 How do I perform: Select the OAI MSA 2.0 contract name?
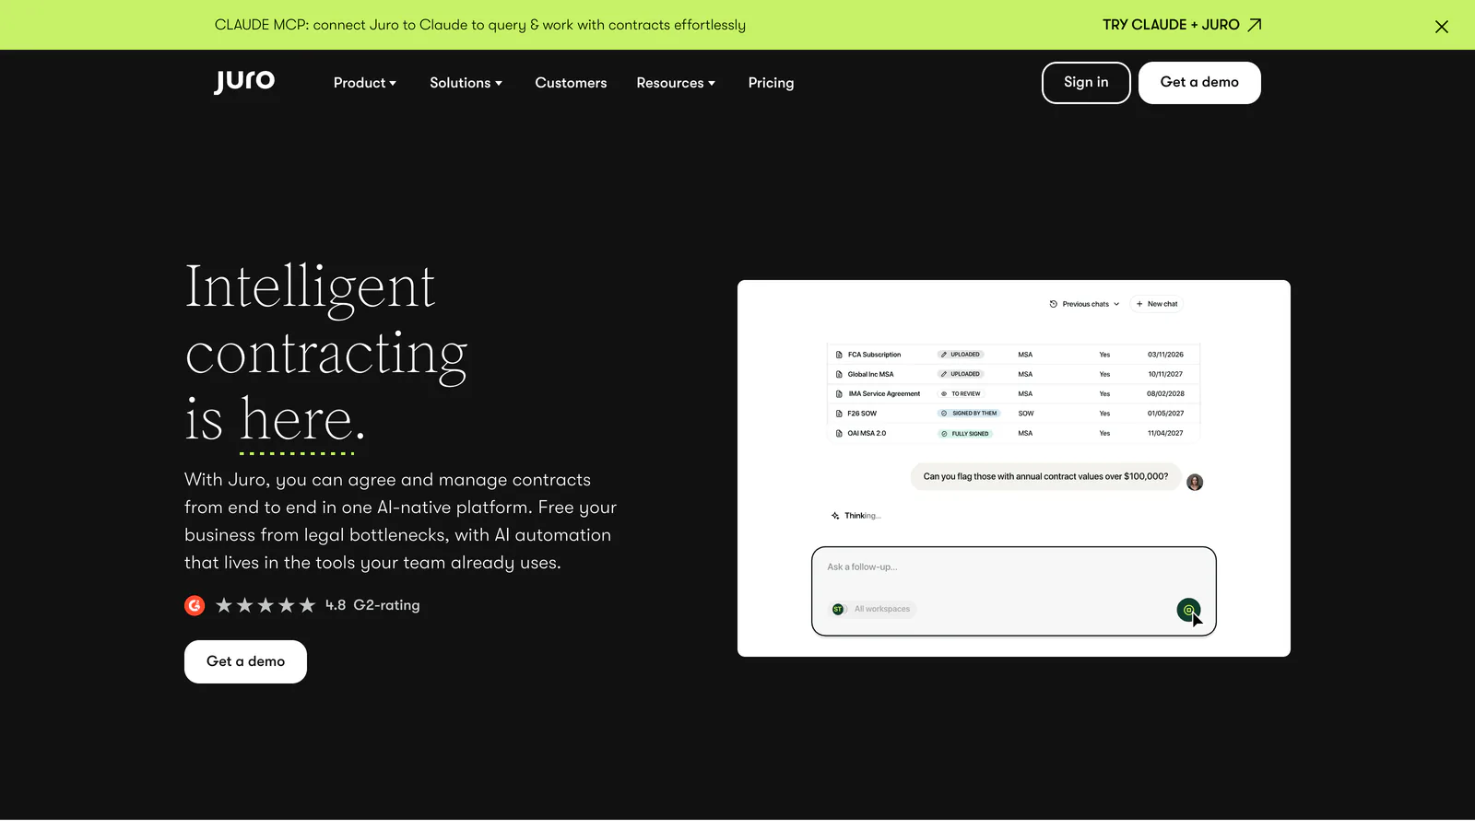pos(867,433)
